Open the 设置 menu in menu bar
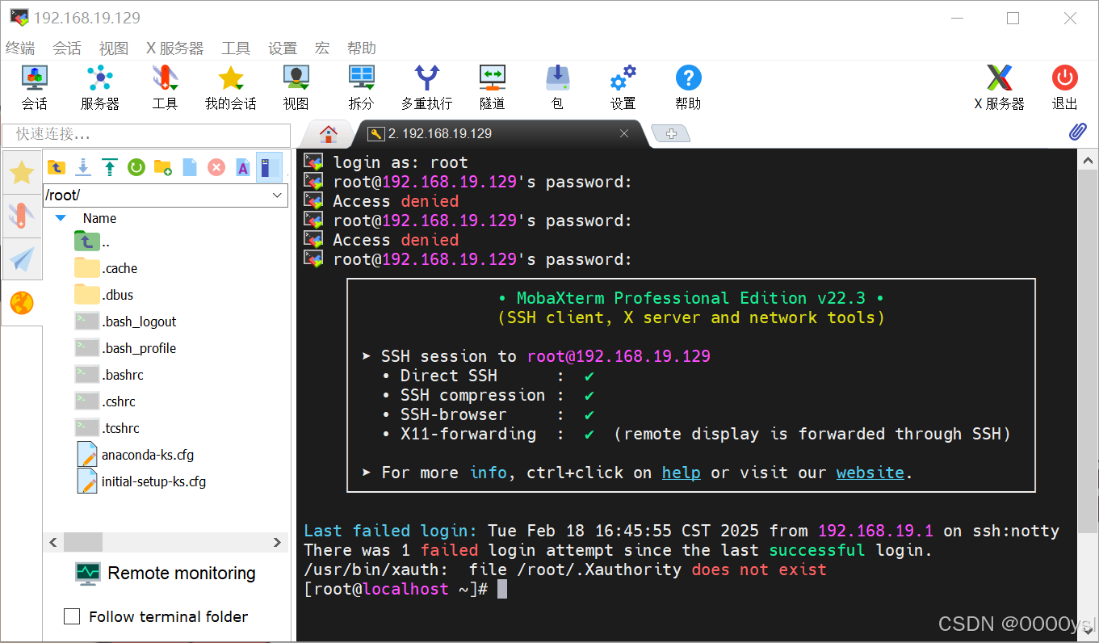Screen dimensions: 1099x643 point(283,48)
